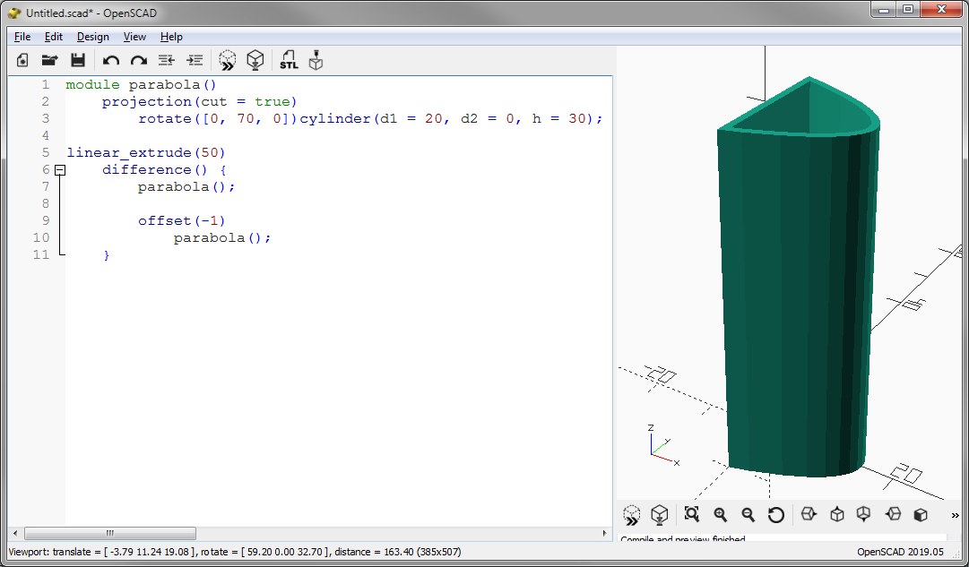Zoom in on the 3D viewport

(720, 514)
